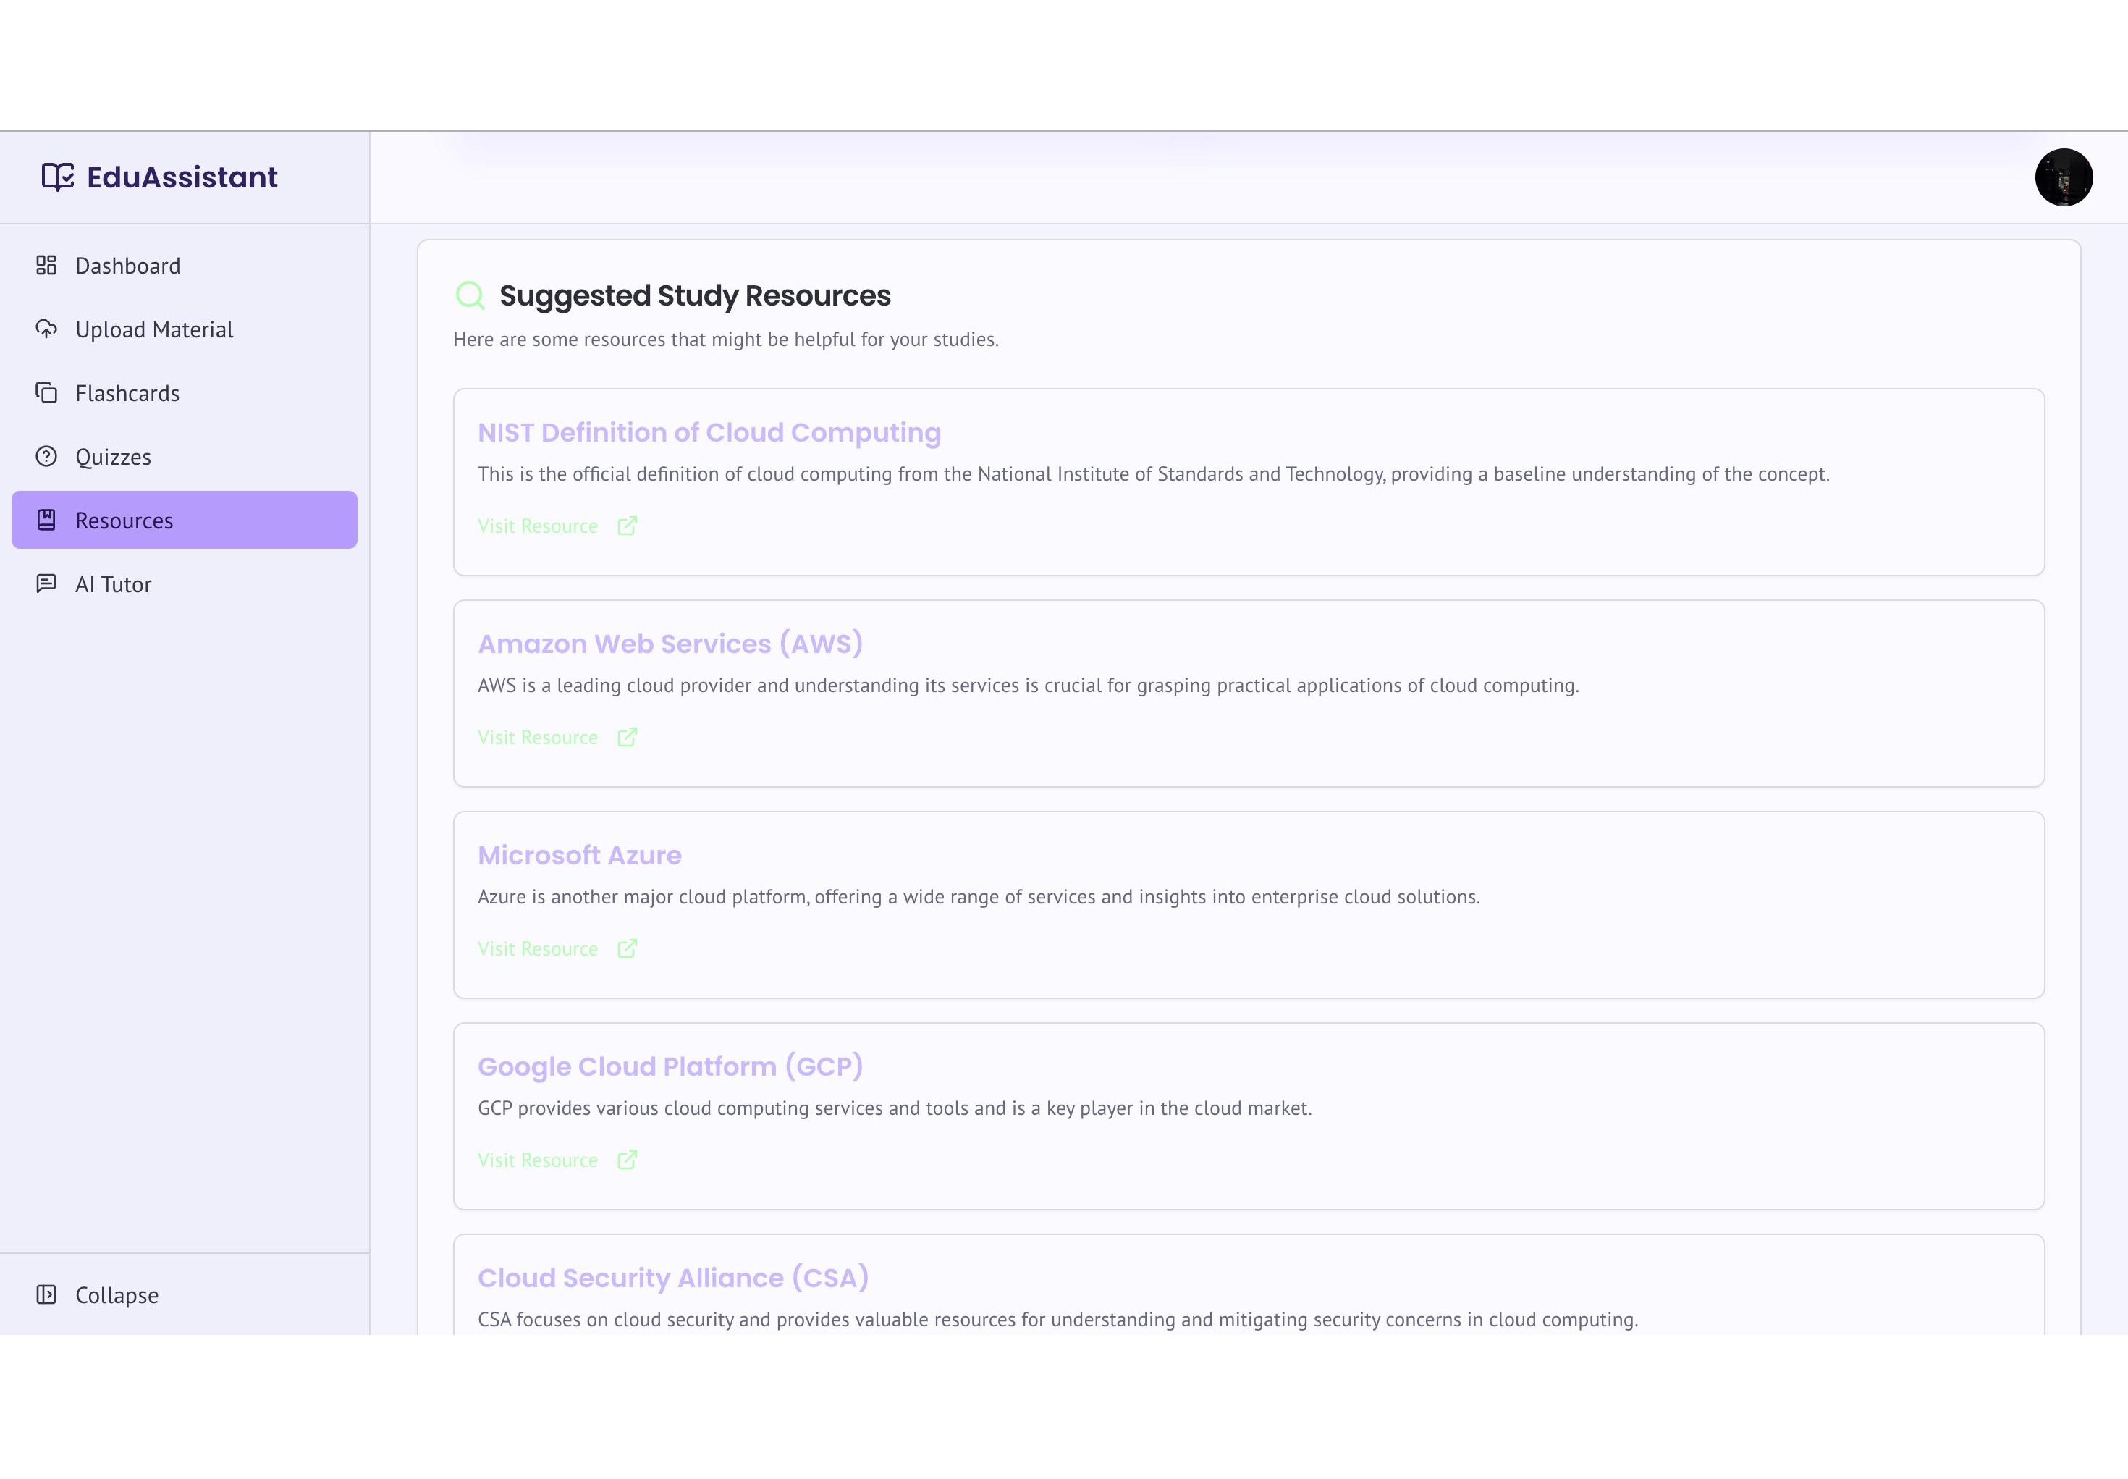This screenshot has width=2128, height=1479.
Task: Click the EduAssistant brand name
Action: (x=182, y=177)
